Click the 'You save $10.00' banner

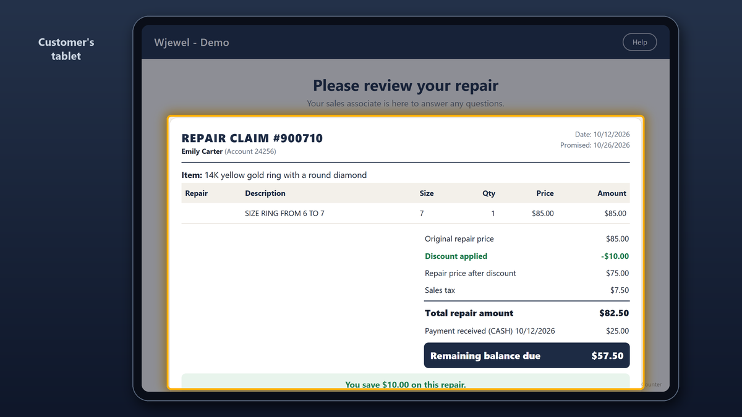pyautogui.click(x=406, y=381)
